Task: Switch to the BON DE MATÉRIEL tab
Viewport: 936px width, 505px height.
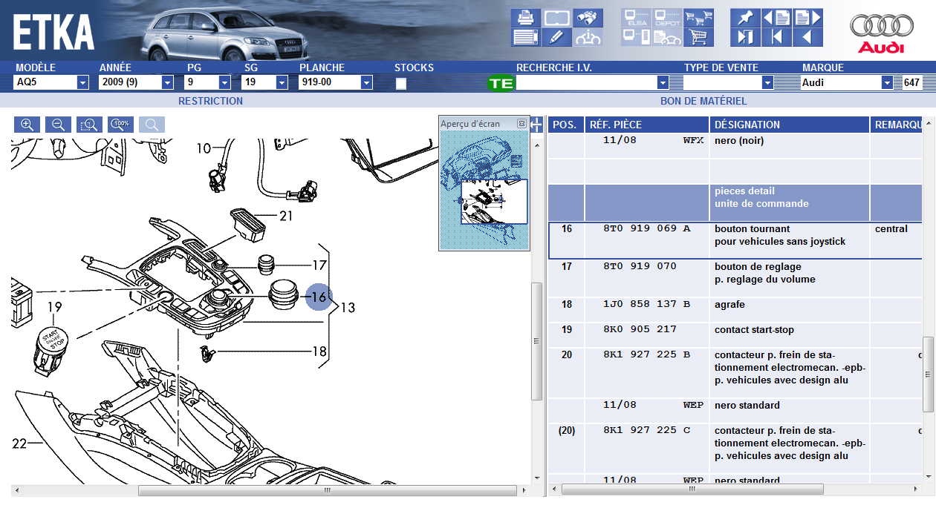Action: click(703, 101)
